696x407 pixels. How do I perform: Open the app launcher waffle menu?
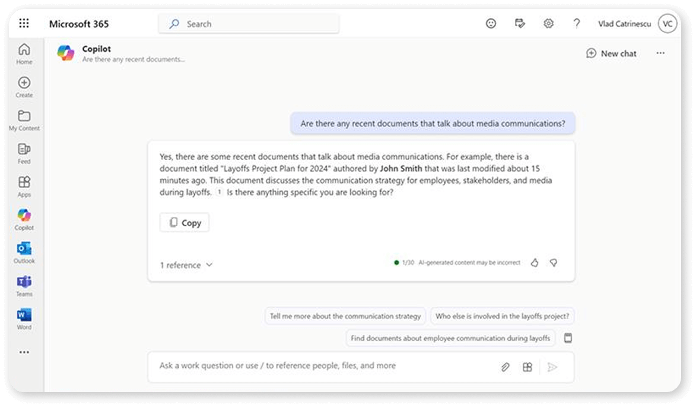[x=24, y=24]
